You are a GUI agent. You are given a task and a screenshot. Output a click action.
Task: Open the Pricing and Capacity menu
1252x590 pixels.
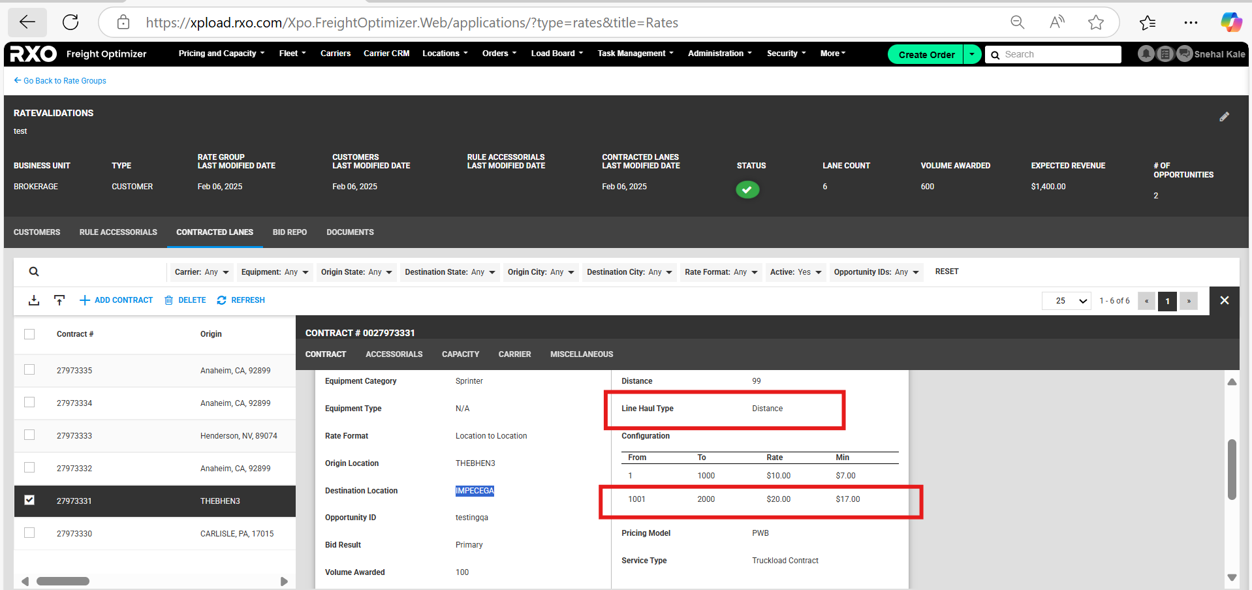[x=221, y=54]
